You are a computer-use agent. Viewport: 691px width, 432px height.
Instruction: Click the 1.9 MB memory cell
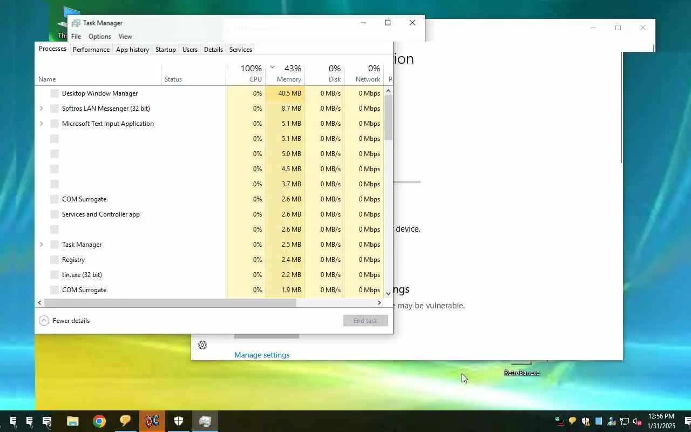pos(285,290)
